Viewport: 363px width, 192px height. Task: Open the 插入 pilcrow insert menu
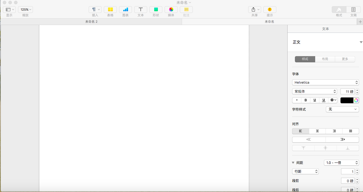(95, 10)
